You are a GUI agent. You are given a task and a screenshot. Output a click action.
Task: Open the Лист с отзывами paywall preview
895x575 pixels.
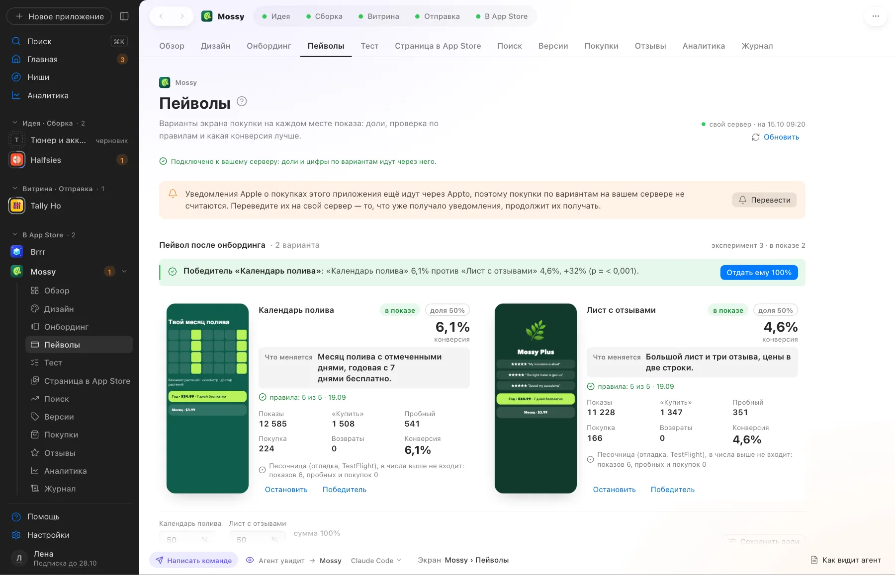(536, 398)
